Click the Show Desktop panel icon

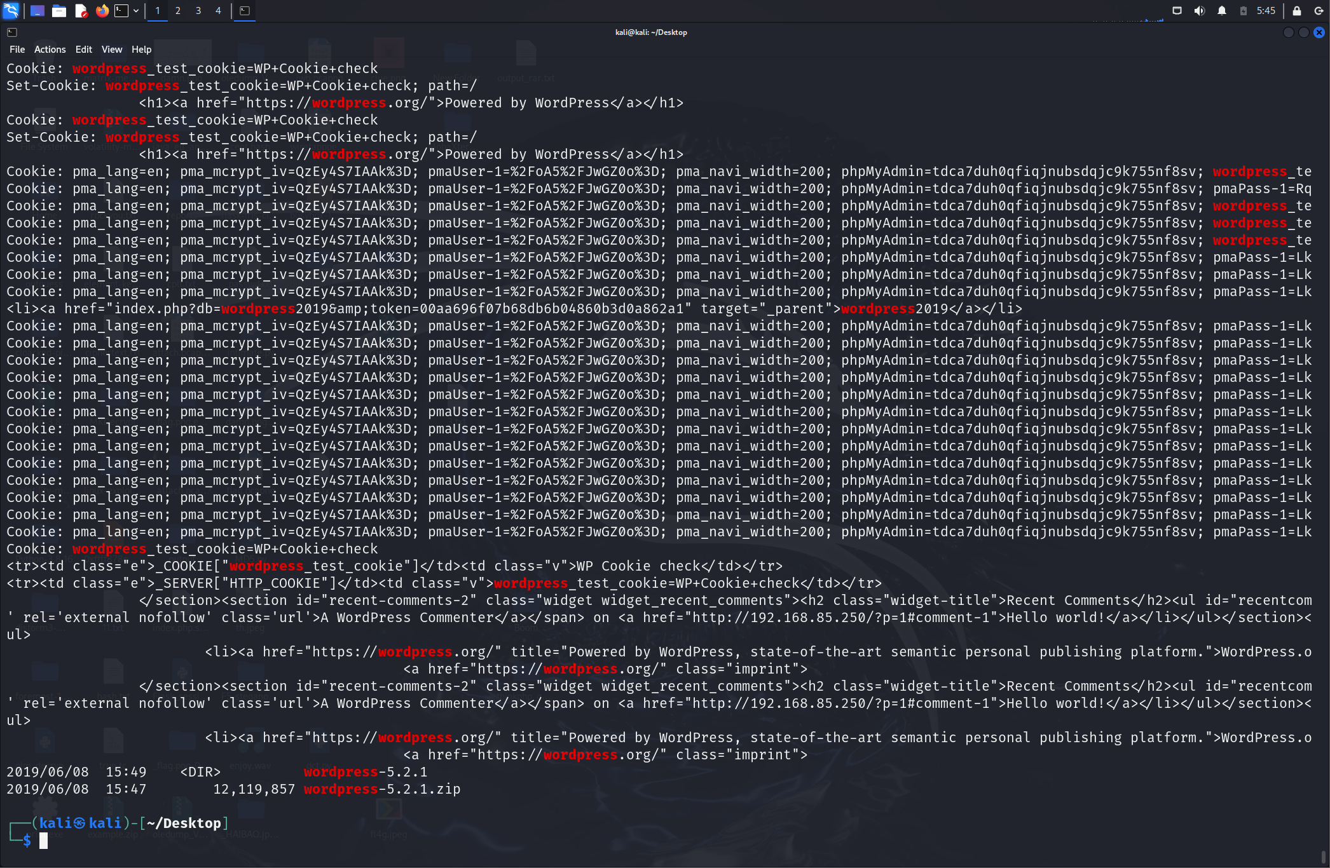pyautogui.click(x=38, y=10)
